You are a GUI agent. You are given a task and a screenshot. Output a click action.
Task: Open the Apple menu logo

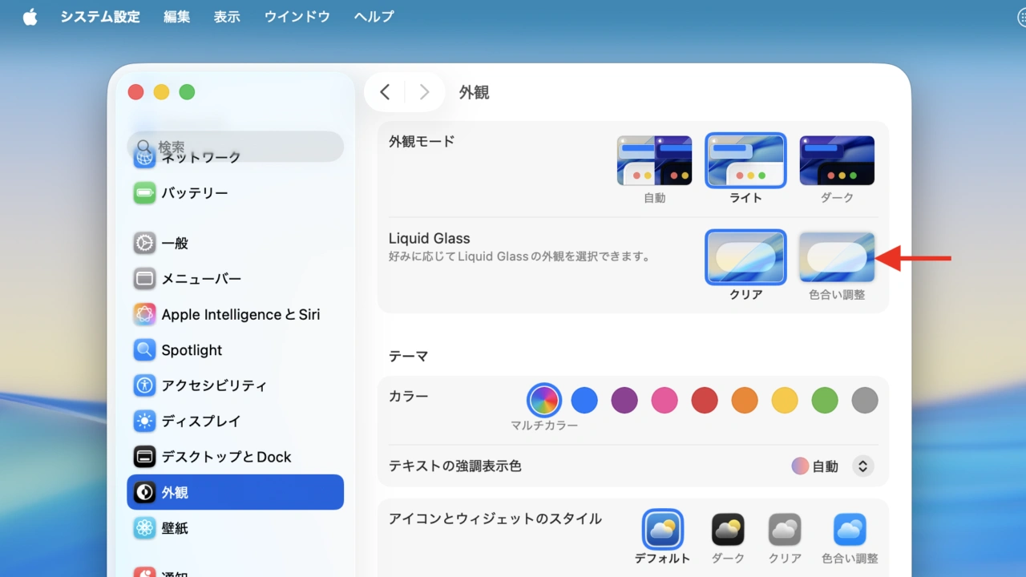(x=30, y=17)
